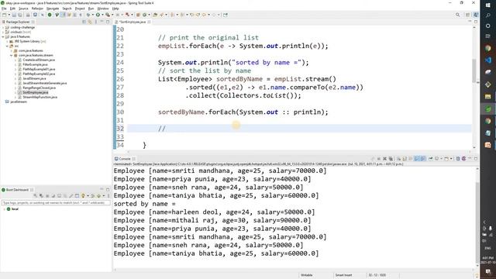Open the New file dropdown arrow
Screen dimensions: 496x279
(x=9, y=15)
